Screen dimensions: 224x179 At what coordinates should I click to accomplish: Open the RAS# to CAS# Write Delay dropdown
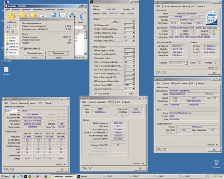[x=133, y=33]
